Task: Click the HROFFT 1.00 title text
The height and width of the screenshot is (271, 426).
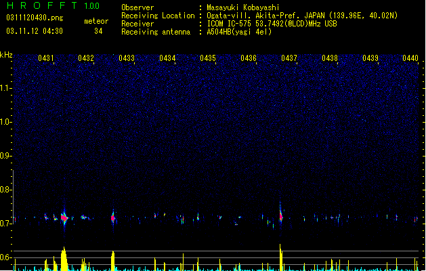Action: click(x=54, y=5)
